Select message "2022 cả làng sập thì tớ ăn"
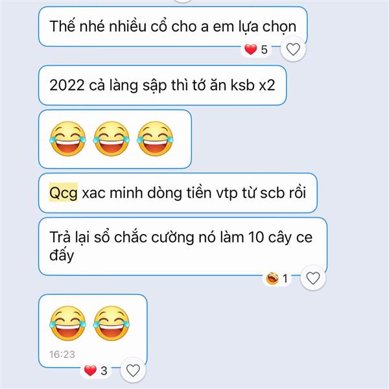The height and width of the screenshot is (389, 389). [163, 86]
